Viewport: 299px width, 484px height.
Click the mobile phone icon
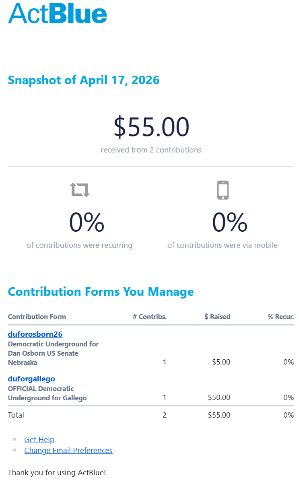(223, 190)
